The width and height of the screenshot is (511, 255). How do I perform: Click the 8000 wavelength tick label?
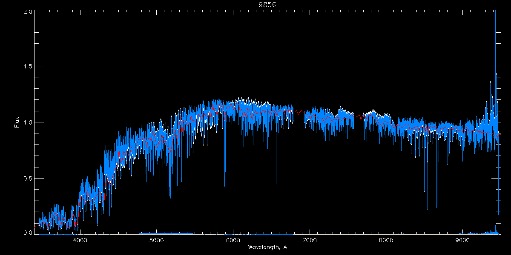coord(386,241)
